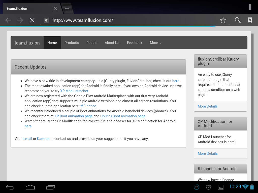This screenshot has width=258, height=193.
Task: Open the People navigation item
Action: (92, 43)
